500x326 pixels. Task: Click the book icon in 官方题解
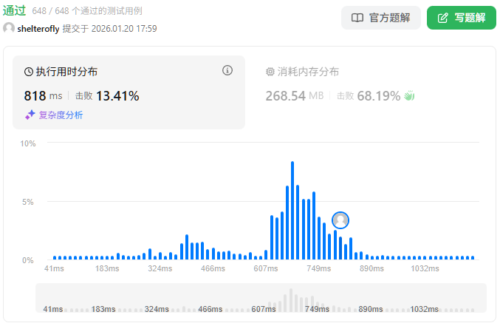[357, 18]
